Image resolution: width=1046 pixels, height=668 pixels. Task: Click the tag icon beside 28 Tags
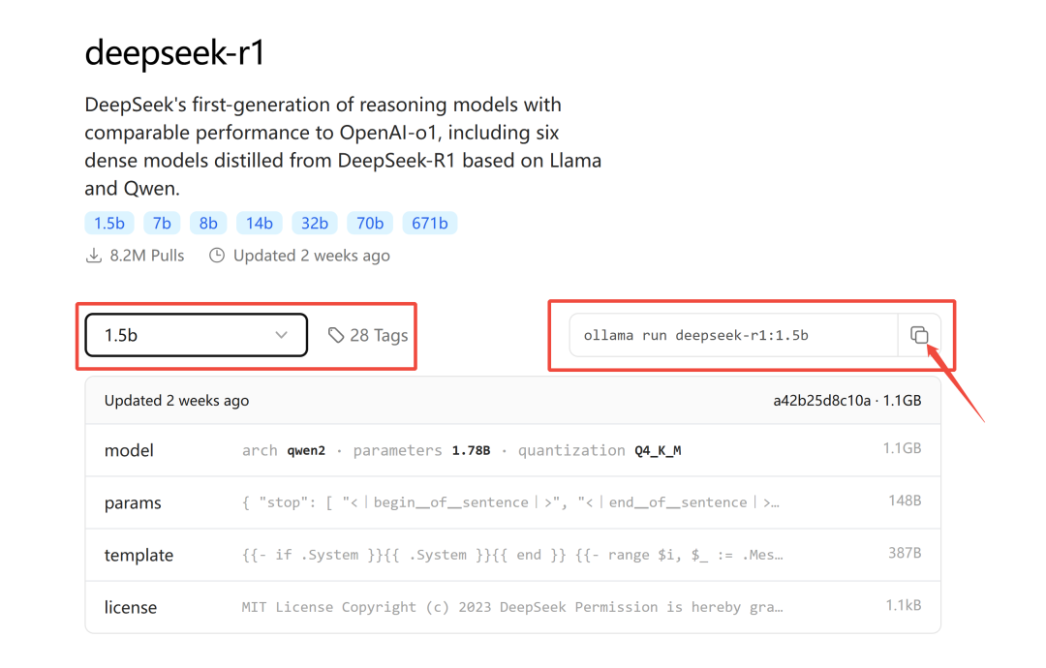click(x=335, y=335)
